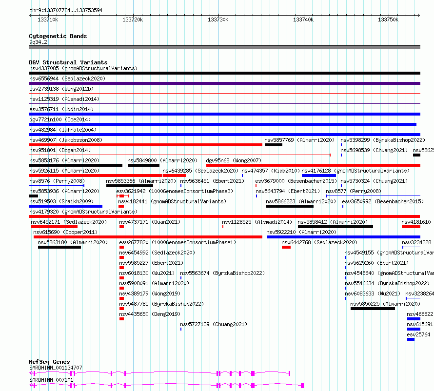Select nsv5698539 (Chuang2021) label
This screenshot has width=434, height=391.
point(374,150)
